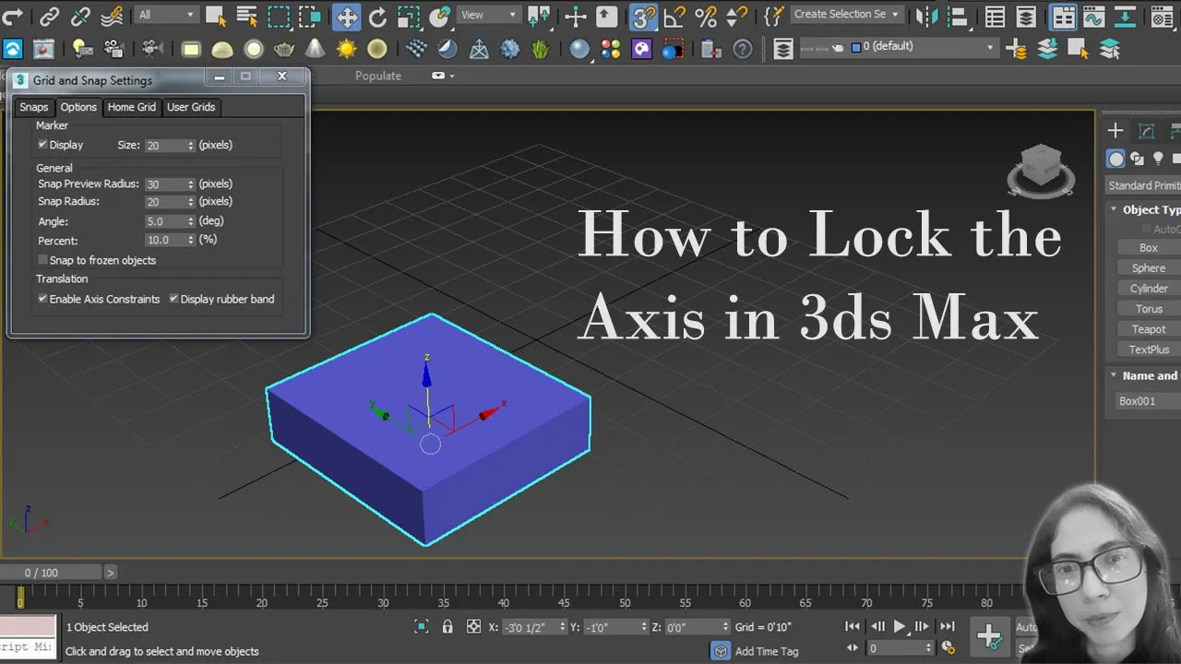This screenshot has height=664, width=1181.
Task: Click the Sphere primitive button
Action: [1149, 268]
